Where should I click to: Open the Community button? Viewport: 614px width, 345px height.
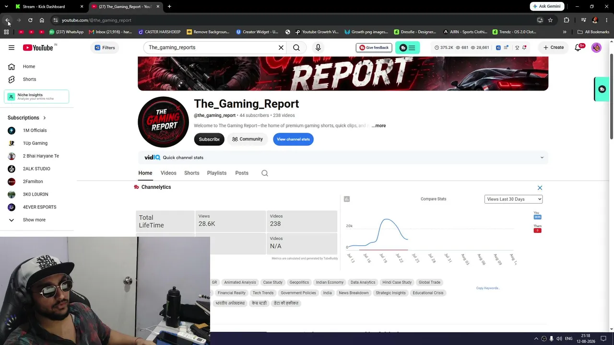[248, 139]
